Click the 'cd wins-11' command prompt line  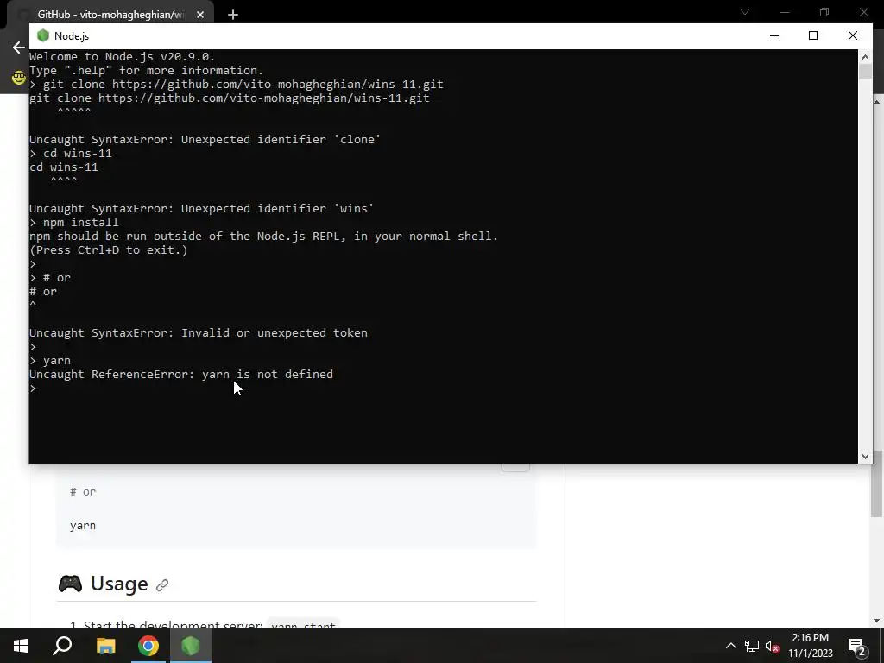point(71,154)
